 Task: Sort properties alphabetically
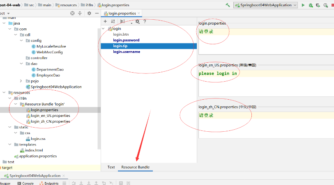tap(113, 21)
